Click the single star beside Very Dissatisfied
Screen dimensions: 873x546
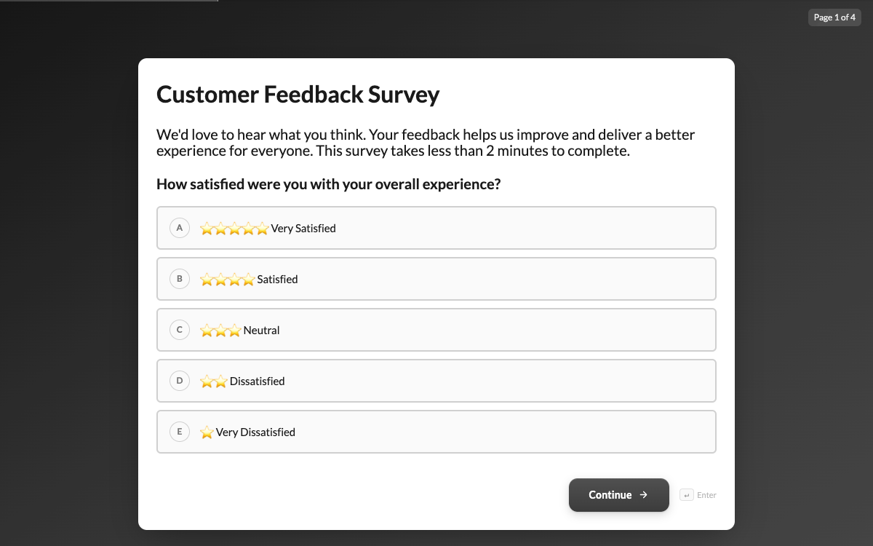point(207,432)
